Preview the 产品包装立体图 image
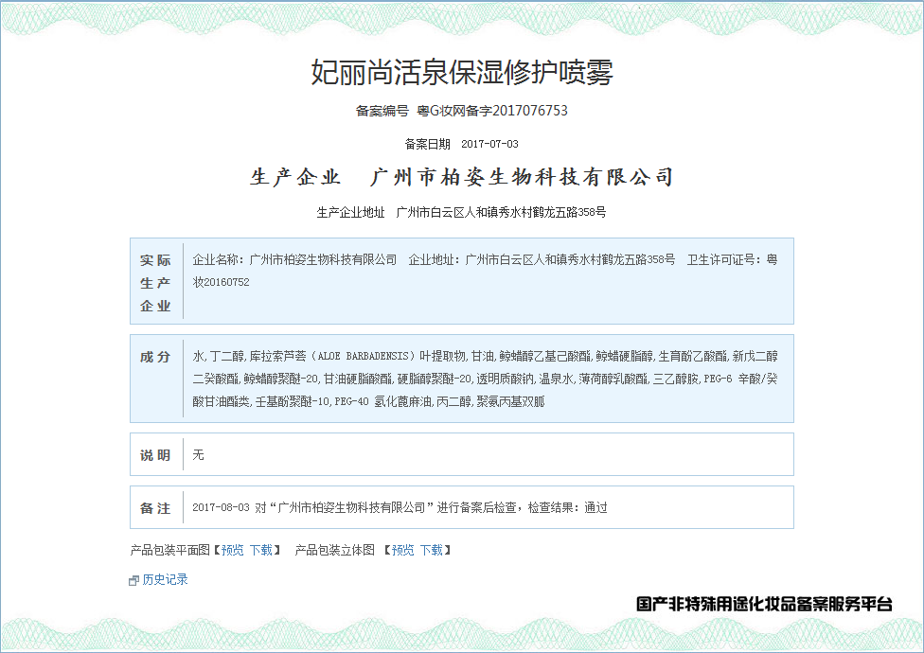 tap(403, 550)
